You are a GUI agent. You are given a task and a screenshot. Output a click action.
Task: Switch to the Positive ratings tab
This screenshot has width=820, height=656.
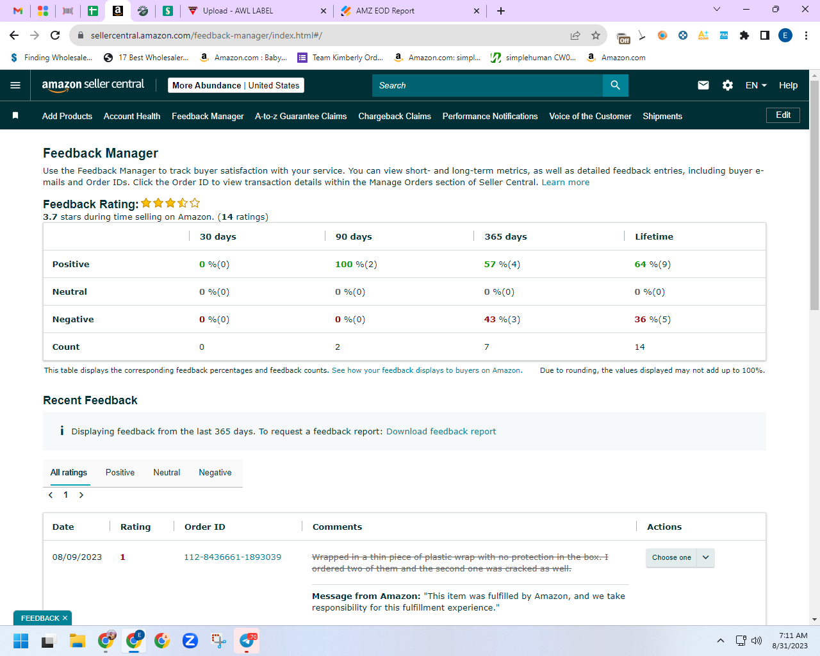click(120, 473)
